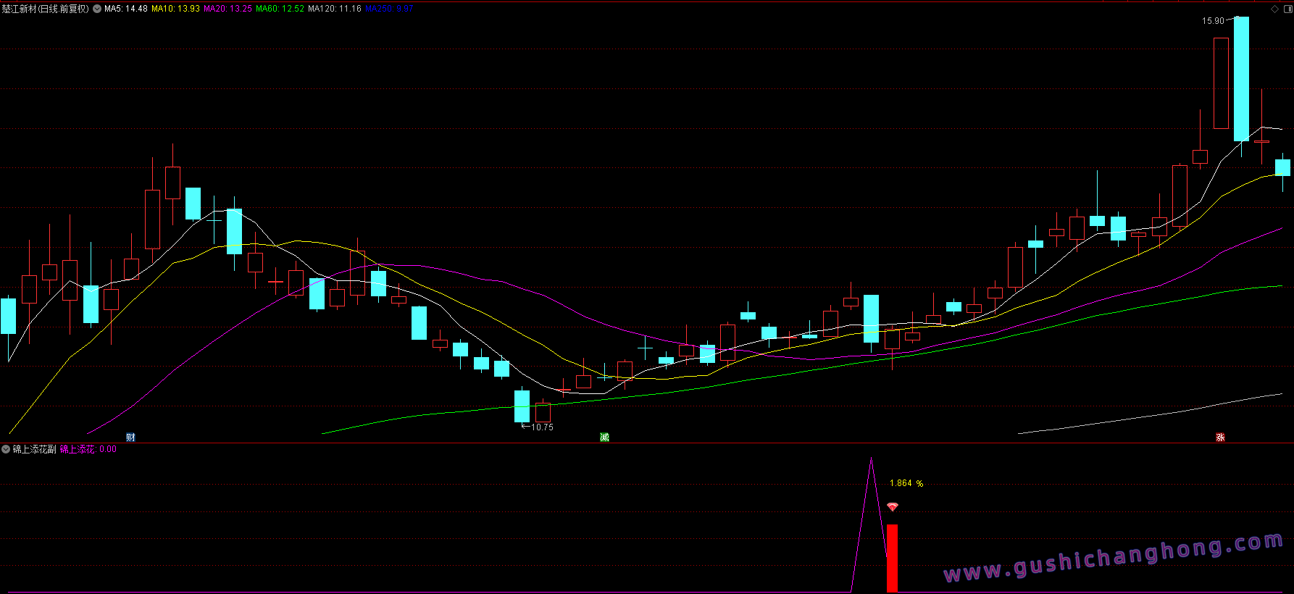Click the blue MA250 label
This screenshot has width=1294, height=594.
point(389,9)
